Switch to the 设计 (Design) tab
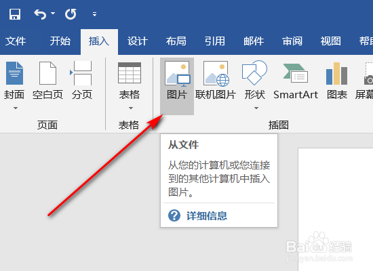Viewport: 373px width, 271px height. click(x=138, y=41)
